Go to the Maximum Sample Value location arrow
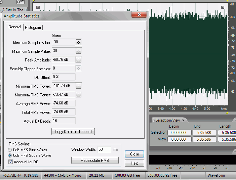Viewport: 236px width, 180px height. 78,51
